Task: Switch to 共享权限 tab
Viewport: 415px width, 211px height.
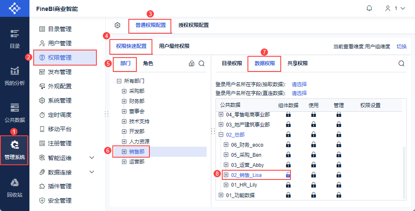Action: coord(298,63)
